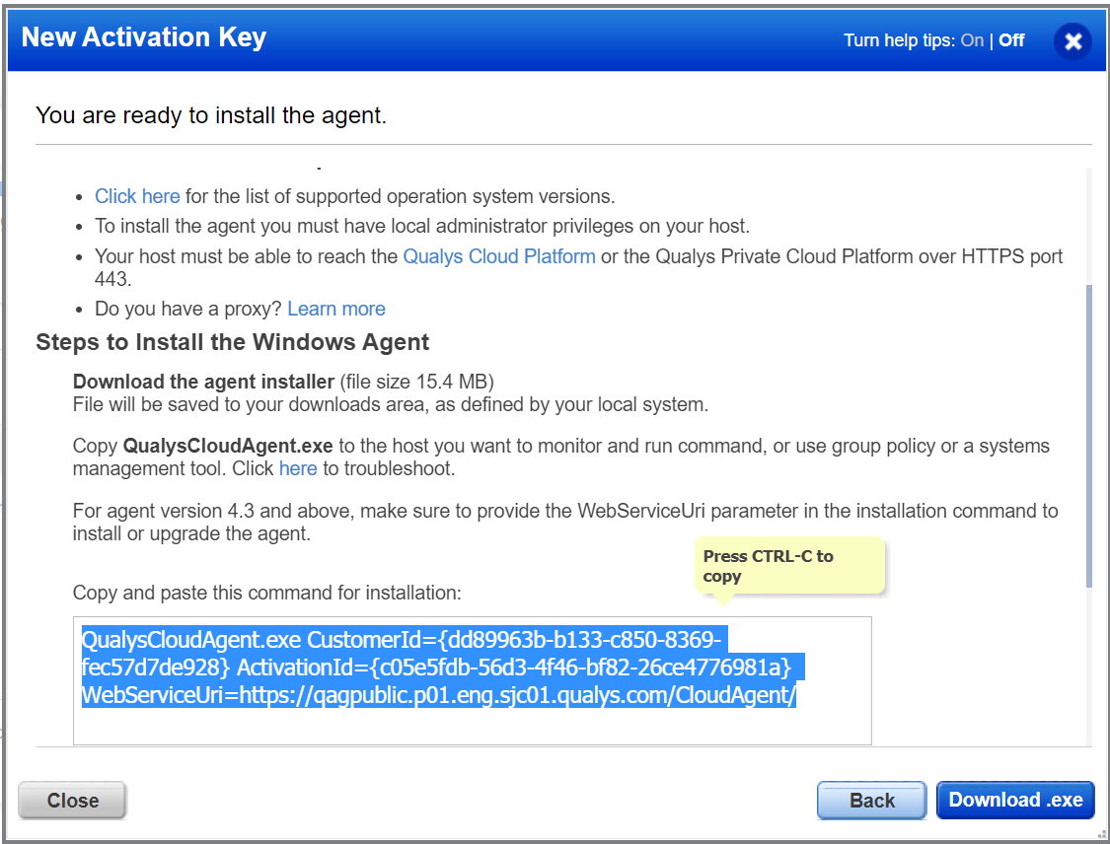This screenshot has height=844, width=1110.
Task: Open the proxy Learn more link
Action: click(335, 309)
